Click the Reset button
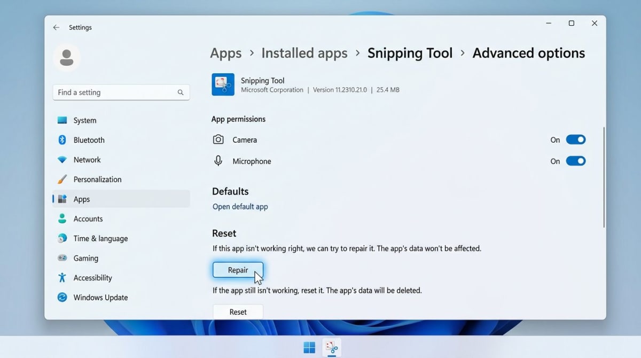Screen dimensions: 641x358 (238, 312)
